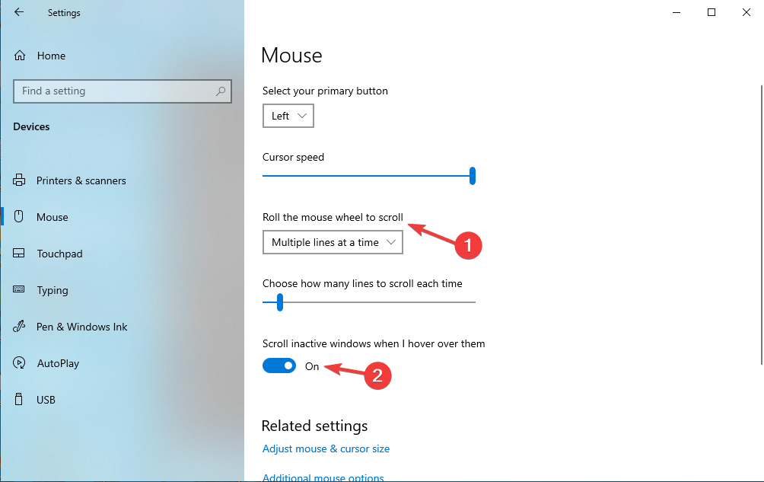Click the Find a setting search box
764x482 pixels.
pyautogui.click(x=123, y=91)
